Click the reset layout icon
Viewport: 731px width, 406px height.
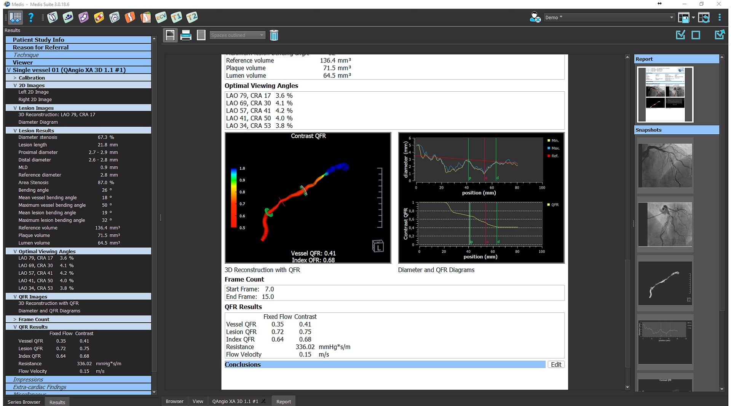pyautogui.click(x=704, y=18)
